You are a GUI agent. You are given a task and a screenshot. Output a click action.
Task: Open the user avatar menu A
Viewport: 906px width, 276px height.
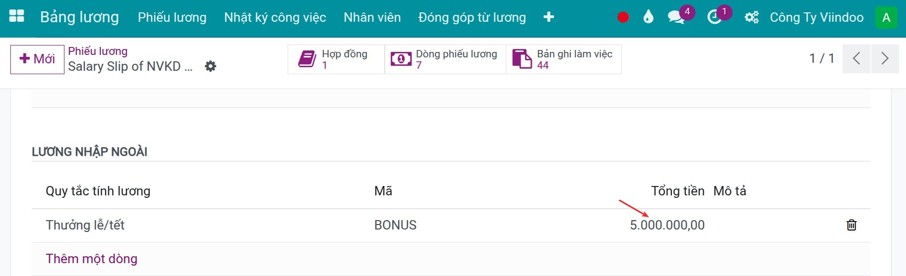pos(886,18)
